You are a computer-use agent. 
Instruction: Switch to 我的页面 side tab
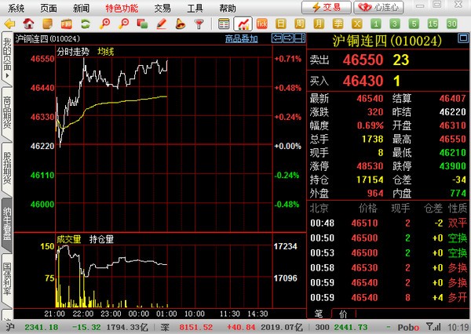[x=7, y=57]
